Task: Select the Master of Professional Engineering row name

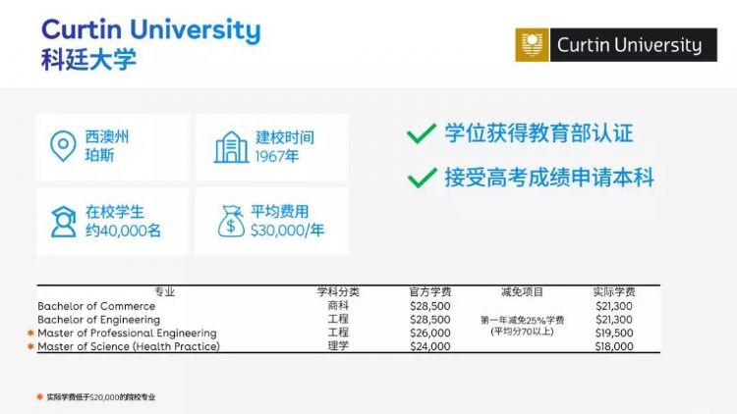Action: tap(127, 333)
